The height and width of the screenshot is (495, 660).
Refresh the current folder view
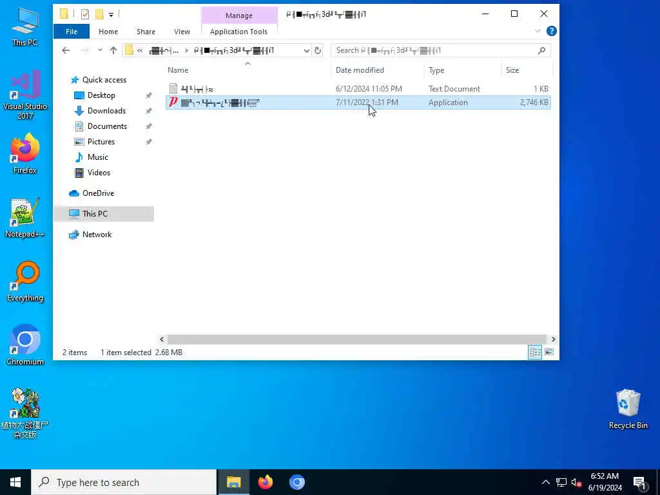(318, 50)
